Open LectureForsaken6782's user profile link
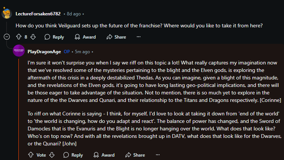 [x=38, y=14]
